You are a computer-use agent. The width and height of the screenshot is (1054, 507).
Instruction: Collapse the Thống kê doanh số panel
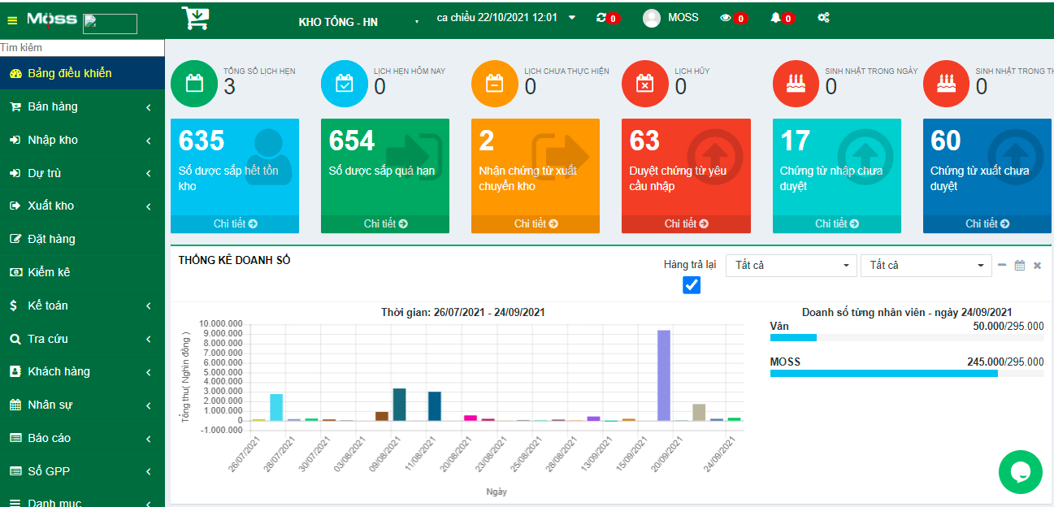(1002, 265)
